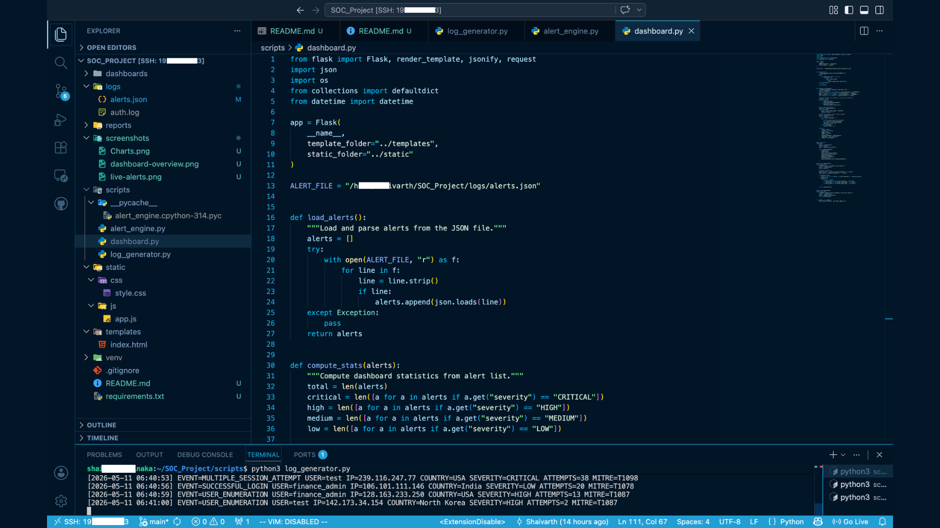Expand the venv folder

coord(114,357)
